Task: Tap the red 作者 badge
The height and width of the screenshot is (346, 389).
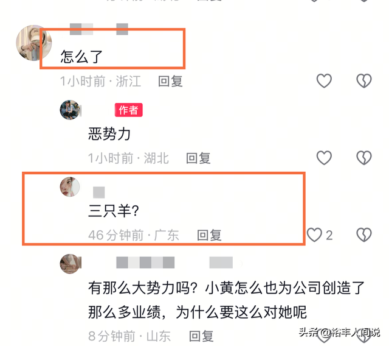Action: click(128, 110)
